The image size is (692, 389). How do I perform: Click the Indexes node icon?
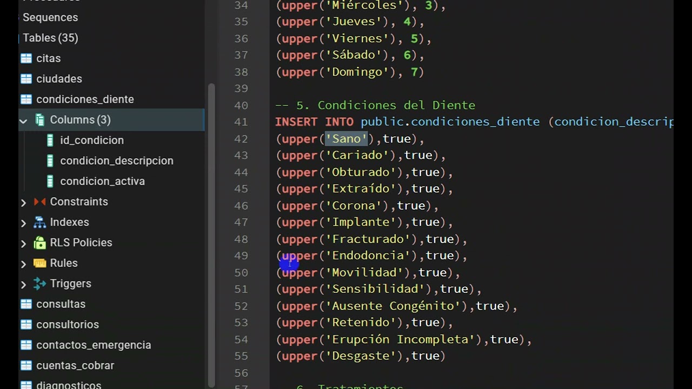pos(40,222)
